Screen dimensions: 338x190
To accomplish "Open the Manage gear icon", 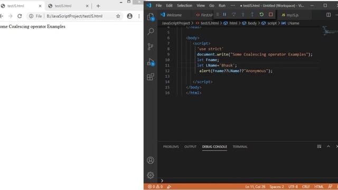I will (x=151, y=175).
